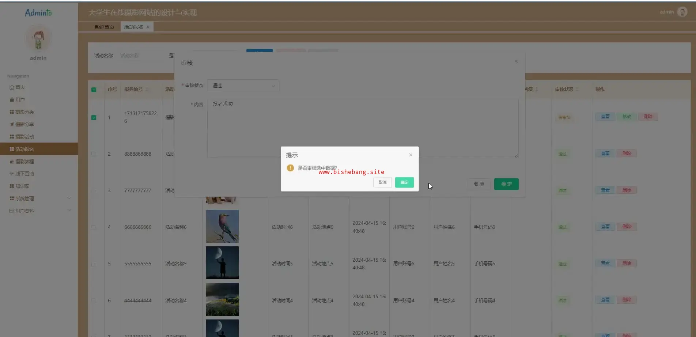The height and width of the screenshot is (337, 696).
Task: Click the paper-plane icon beside 摄影分享
Action: 12,124
